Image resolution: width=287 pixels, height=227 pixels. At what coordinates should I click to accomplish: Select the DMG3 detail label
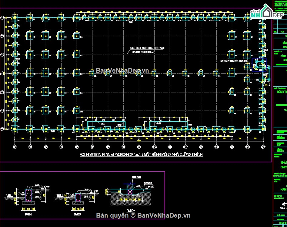(77, 214)
